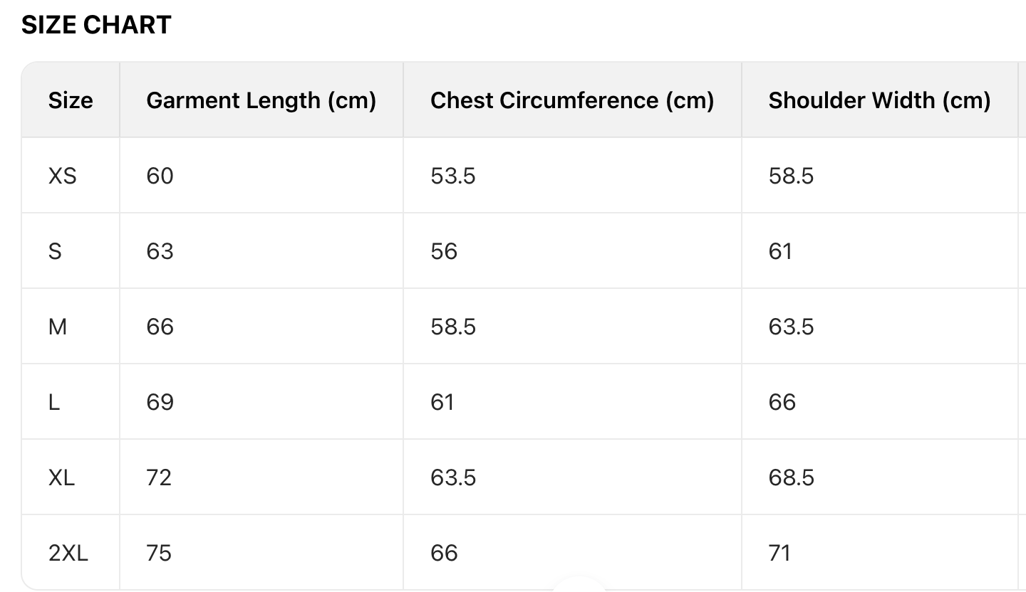This screenshot has height=592, width=1026.
Task: Click garment length value 69 for L
Action: click(160, 402)
